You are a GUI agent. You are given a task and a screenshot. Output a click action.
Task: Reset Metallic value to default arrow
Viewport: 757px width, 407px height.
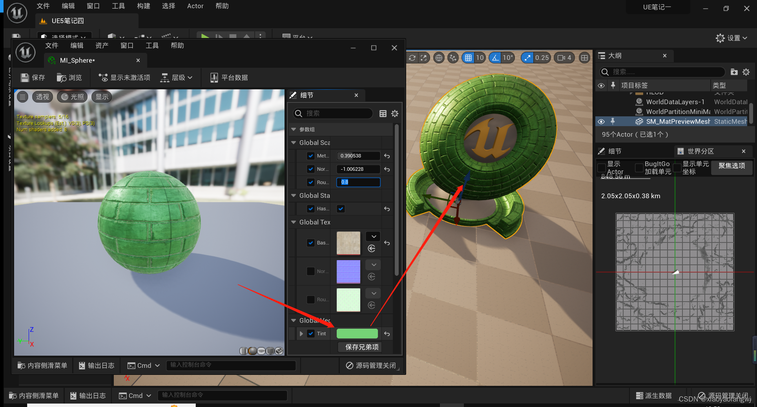tap(387, 156)
